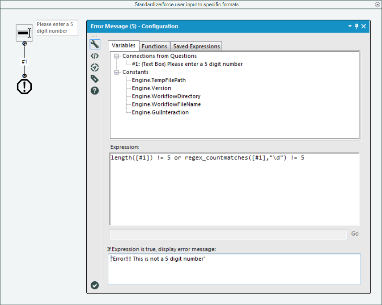
Task: Open the Navigation icon in sidebar
Action: (x=95, y=68)
